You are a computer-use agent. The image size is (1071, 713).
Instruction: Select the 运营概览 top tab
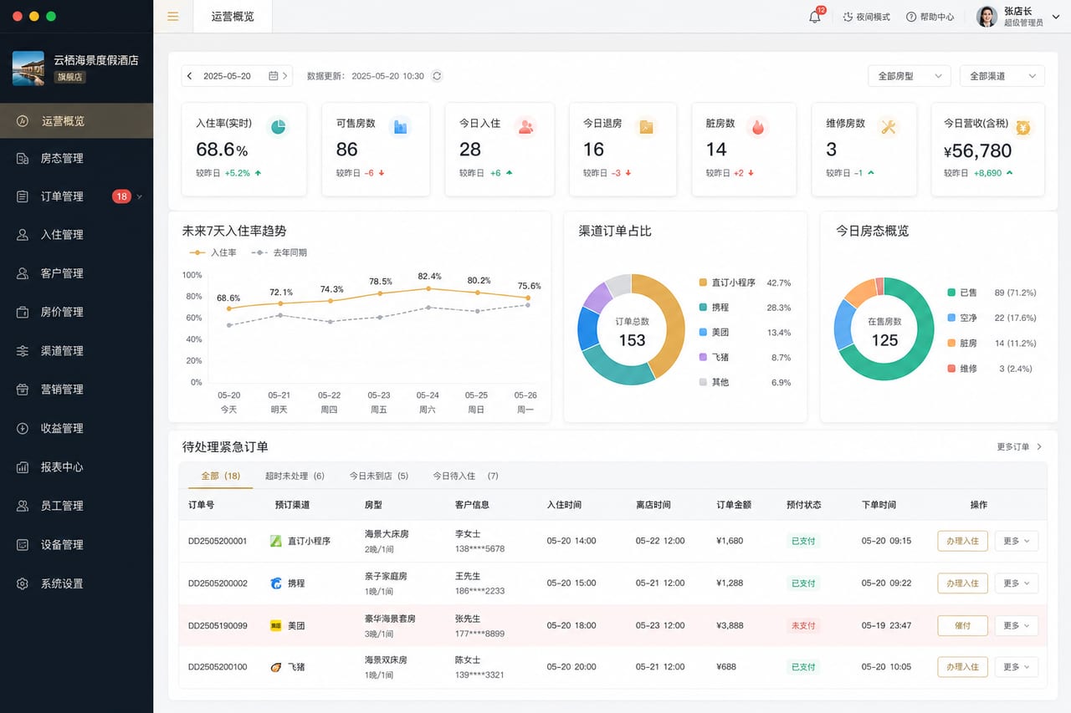pos(233,17)
